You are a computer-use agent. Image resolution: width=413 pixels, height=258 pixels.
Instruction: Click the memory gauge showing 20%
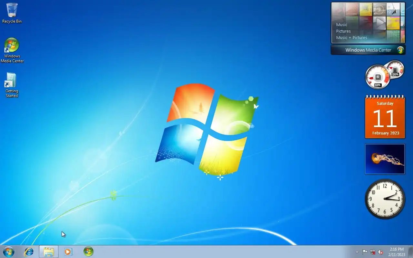396,69
